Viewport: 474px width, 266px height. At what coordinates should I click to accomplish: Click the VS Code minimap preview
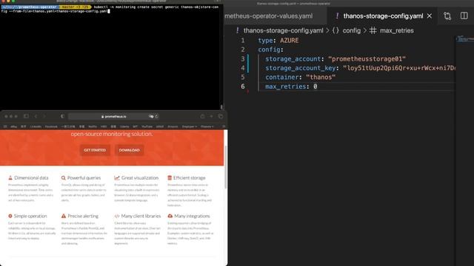point(464,39)
